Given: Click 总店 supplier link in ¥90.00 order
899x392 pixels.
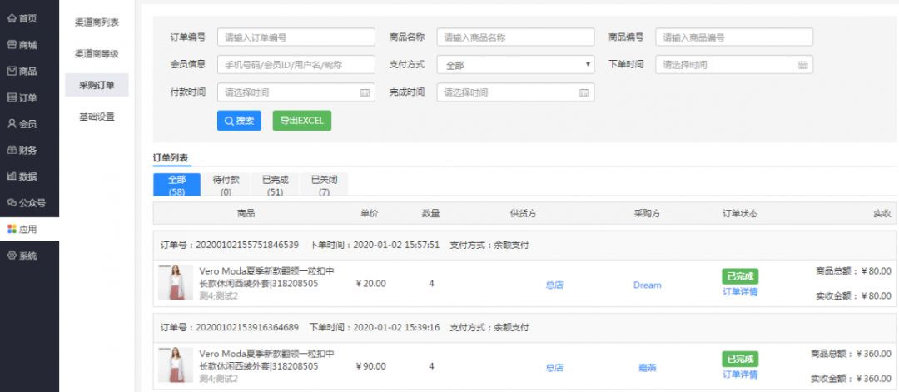Looking at the screenshot, I should tap(554, 367).
